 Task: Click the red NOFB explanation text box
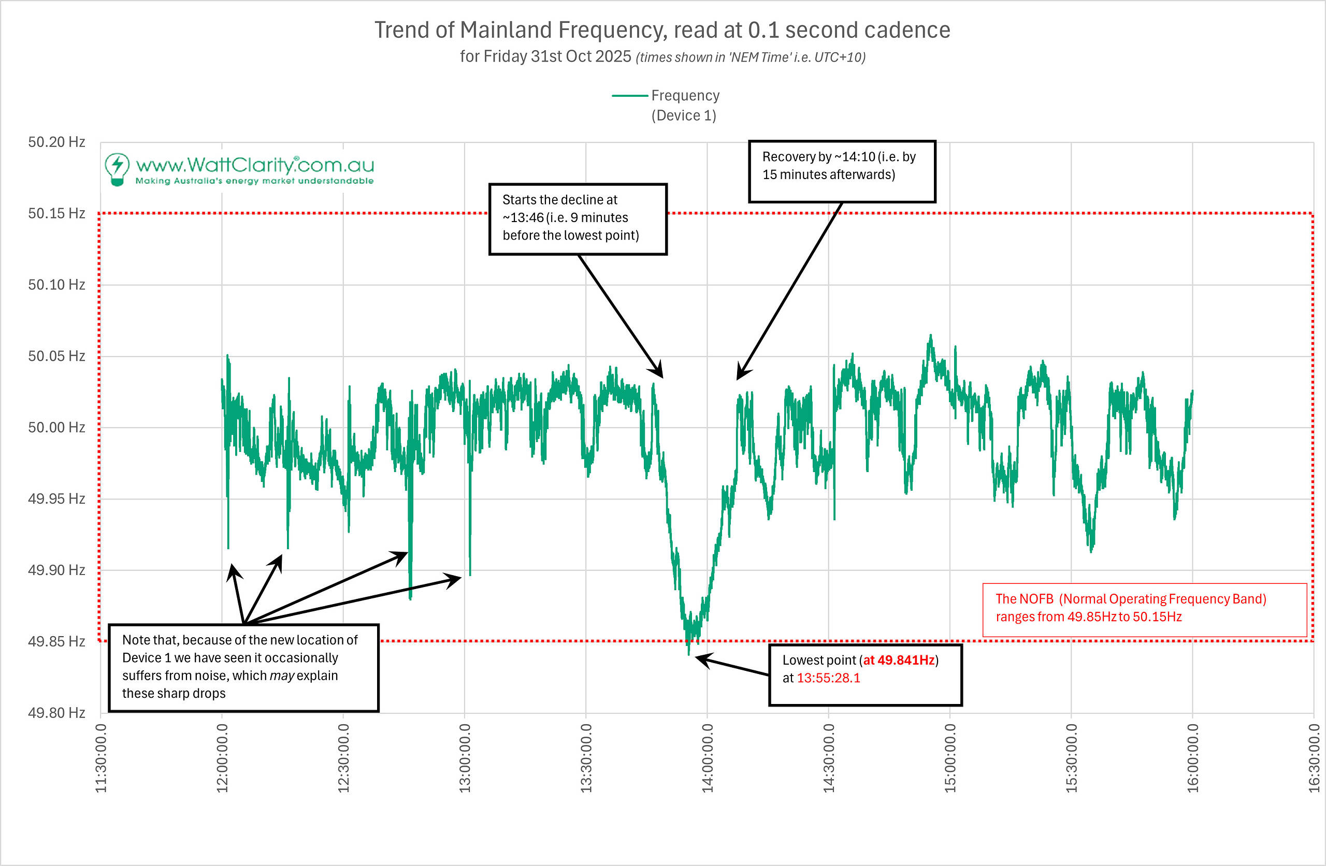(x=1144, y=610)
